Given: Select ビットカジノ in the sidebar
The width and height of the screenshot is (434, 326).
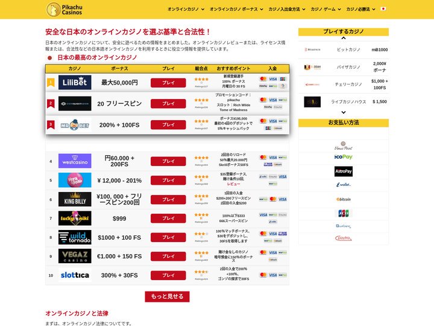Looking at the screenshot, I should coord(348,50).
